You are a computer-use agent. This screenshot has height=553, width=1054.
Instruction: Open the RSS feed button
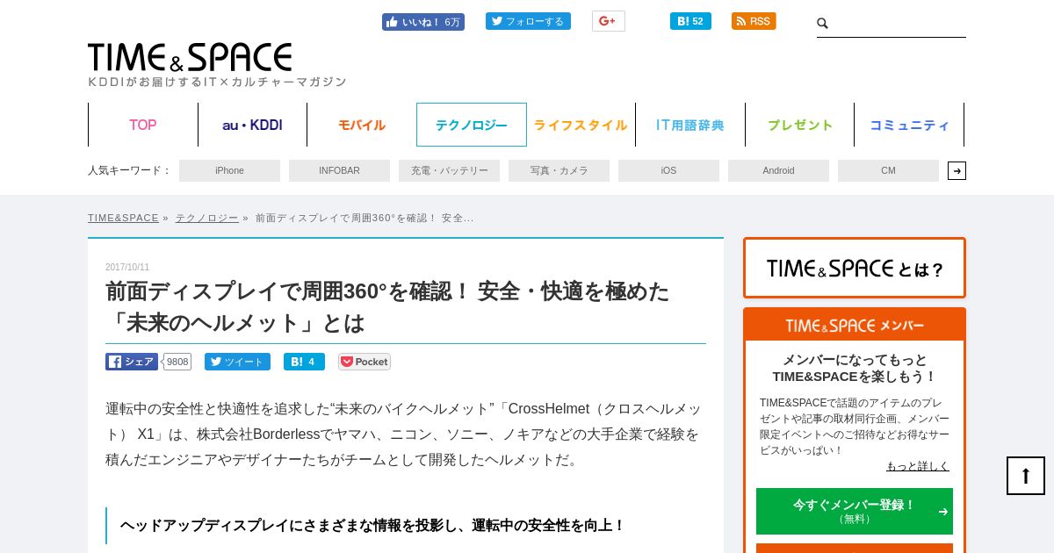pos(754,21)
